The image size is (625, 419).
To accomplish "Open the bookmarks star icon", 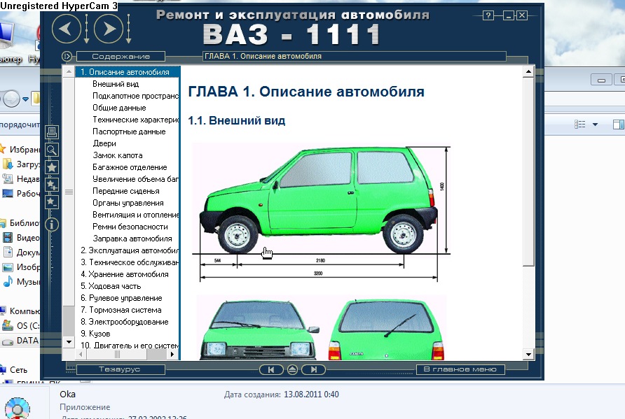I will (52, 167).
